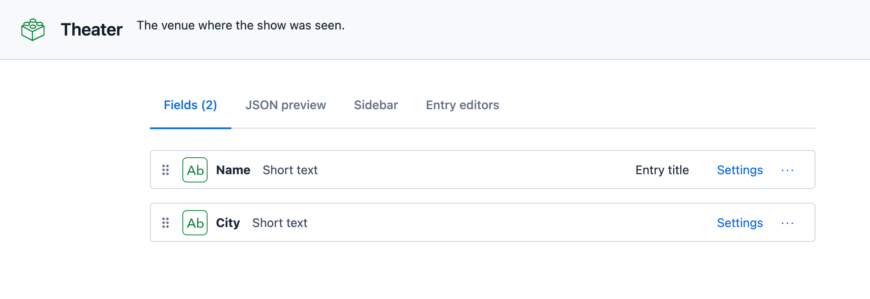Screen dimensions: 870x299
Task: Click the green content model cube icon
Action: click(x=33, y=30)
